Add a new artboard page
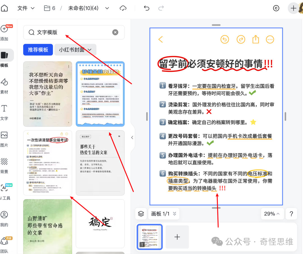Screen dimensions: 303x254 tap(177, 237)
